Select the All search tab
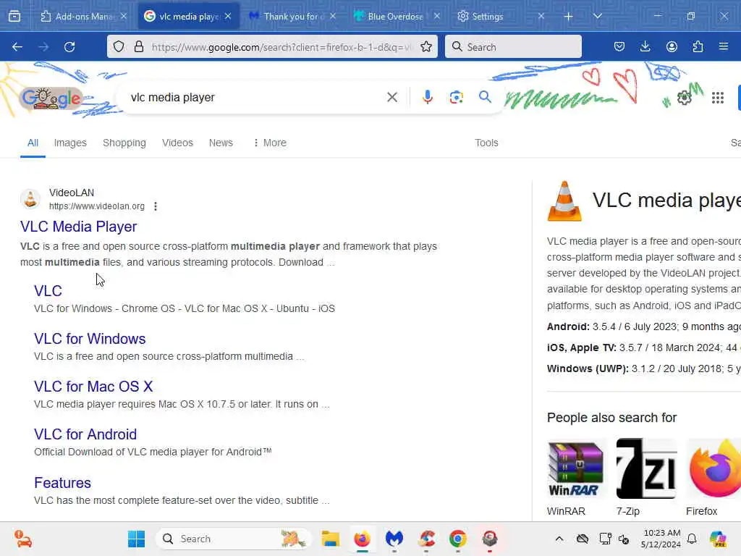 point(33,143)
